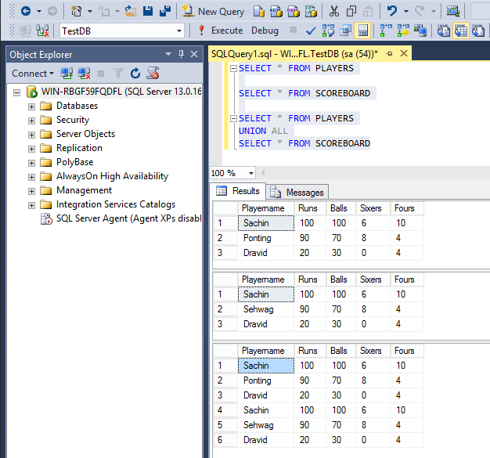This screenshot has height=458, width=490.
Task: Click the Undo arrow icon
Action: [392, 12]
